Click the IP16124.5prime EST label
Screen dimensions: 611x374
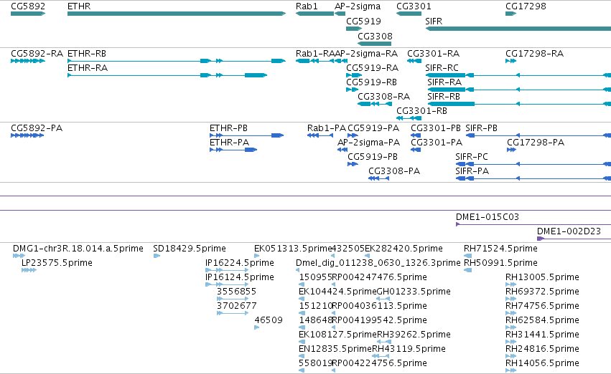(x=240, y=277)
